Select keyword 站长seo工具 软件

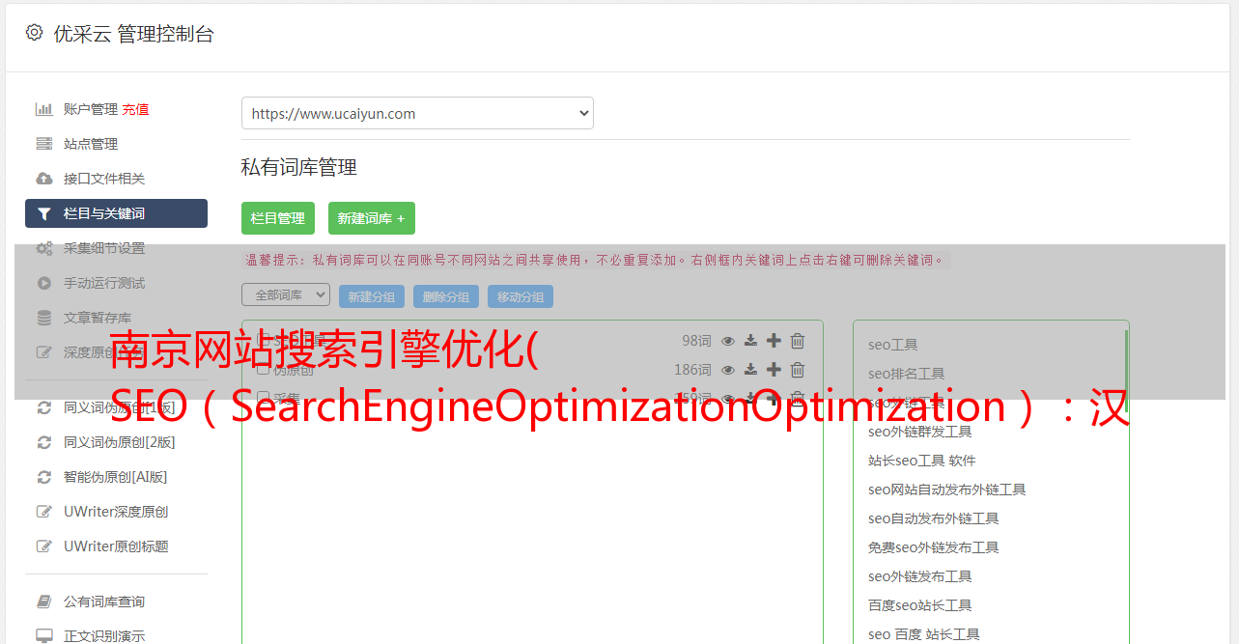click(922, 461)
